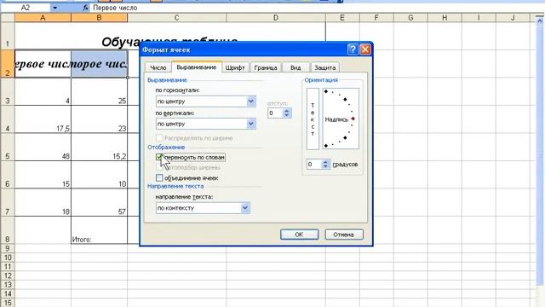
Task: Click cell containing 15,2
Action: [99, 147]
